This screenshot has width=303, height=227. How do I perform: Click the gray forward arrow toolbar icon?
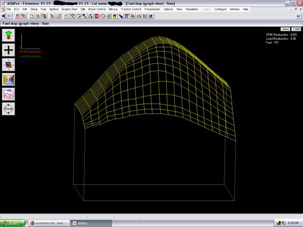pos(9,16)
